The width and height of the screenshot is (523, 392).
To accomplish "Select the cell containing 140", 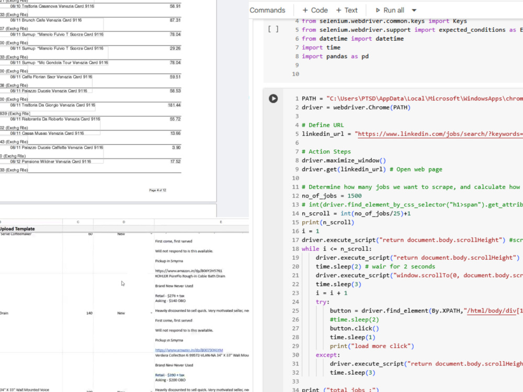I will point(89,313).
